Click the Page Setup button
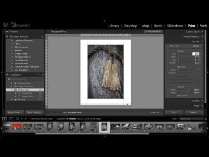 (14, 113)
